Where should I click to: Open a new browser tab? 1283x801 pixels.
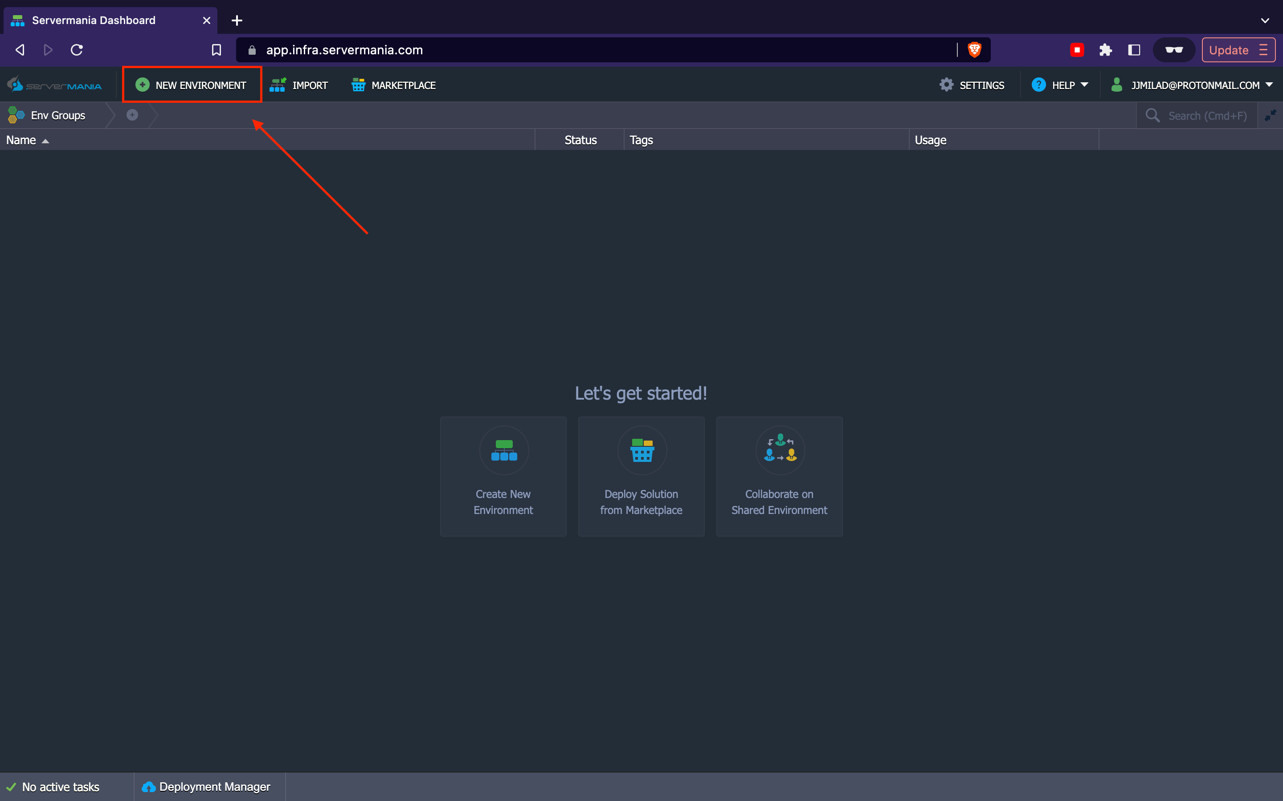[x=237, y=20]
